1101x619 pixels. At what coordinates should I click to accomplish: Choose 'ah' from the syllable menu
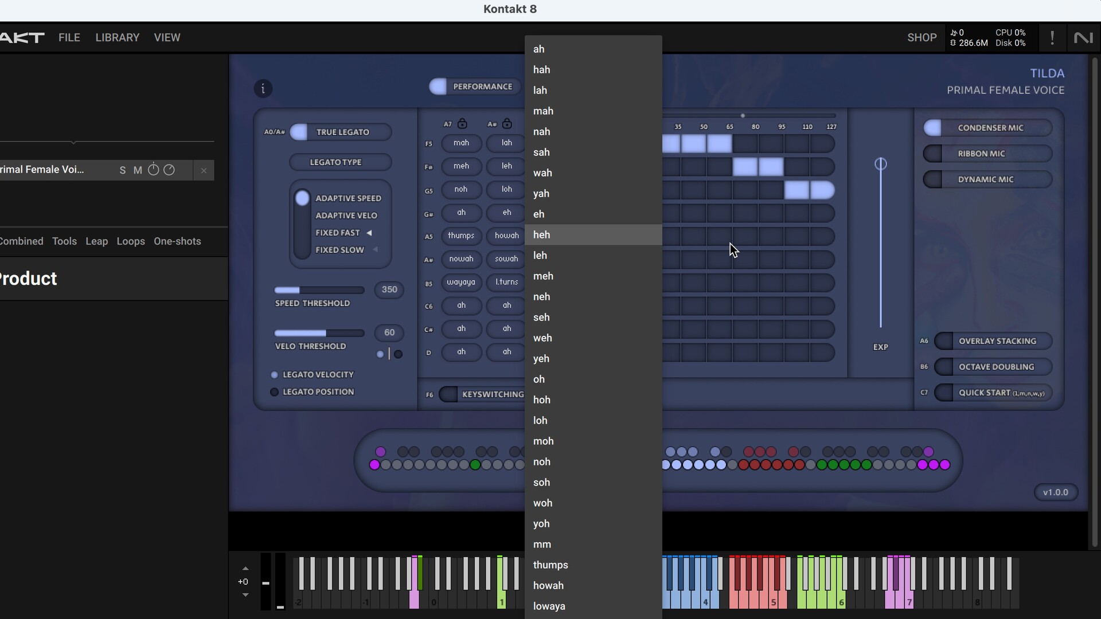pos(594,49)
